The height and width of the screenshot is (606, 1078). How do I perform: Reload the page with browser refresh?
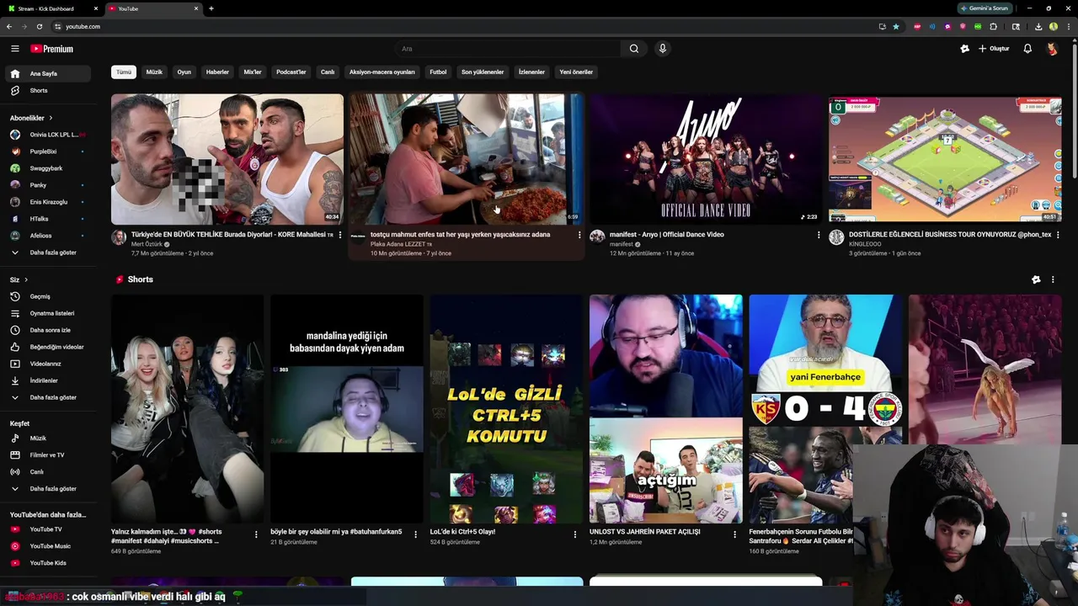click(40, 26)
